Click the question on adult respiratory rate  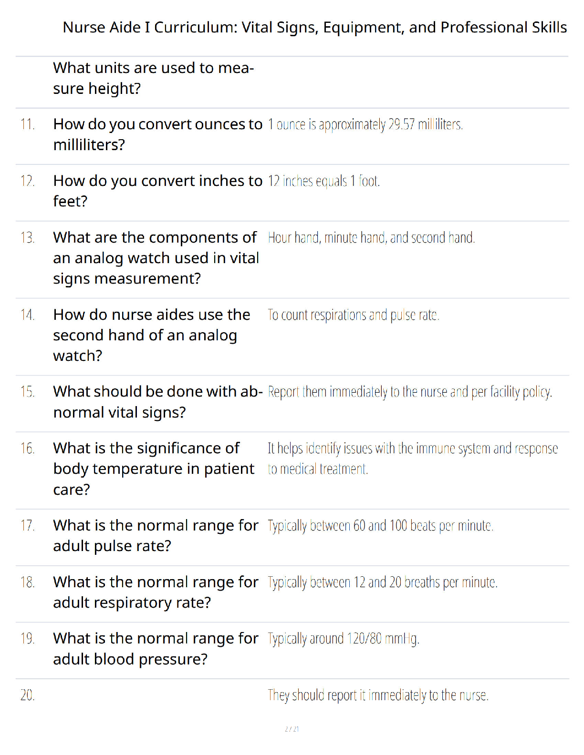(156, 592)
